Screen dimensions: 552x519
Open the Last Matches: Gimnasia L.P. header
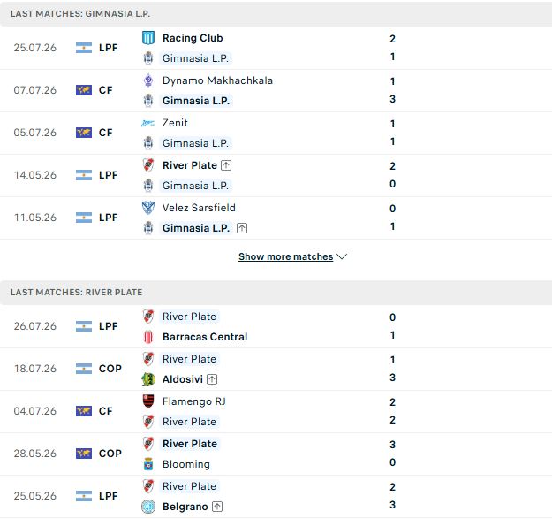[276, 13]
